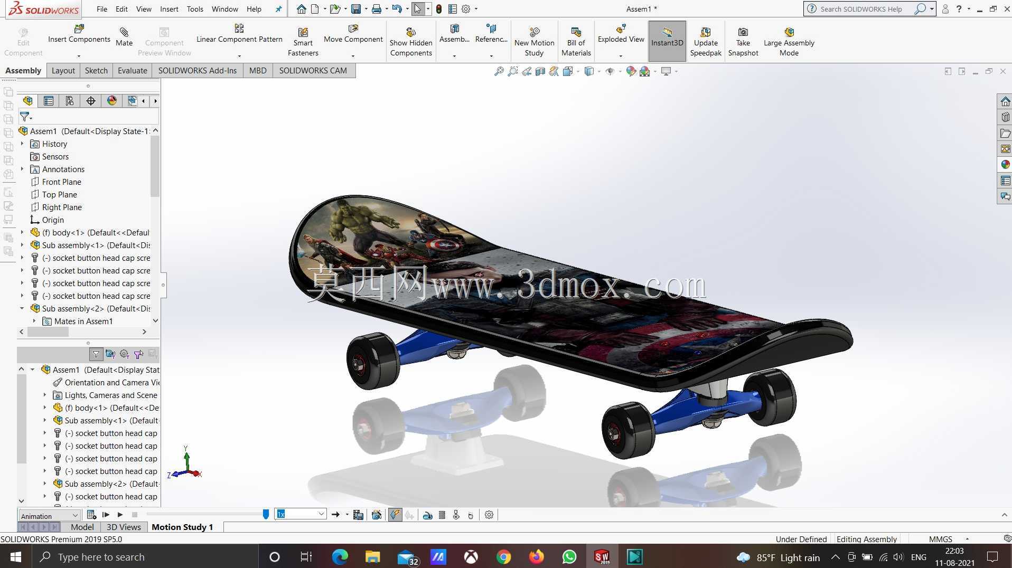Click the Motion Study Properties gear icon
This screenshot has height=568, width=1012.
click(489, 515)
